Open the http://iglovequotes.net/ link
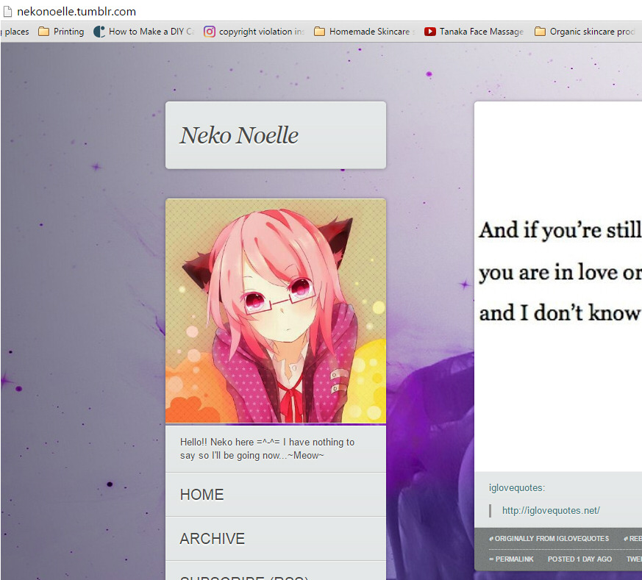642x580 pixels. coord(551,510)
